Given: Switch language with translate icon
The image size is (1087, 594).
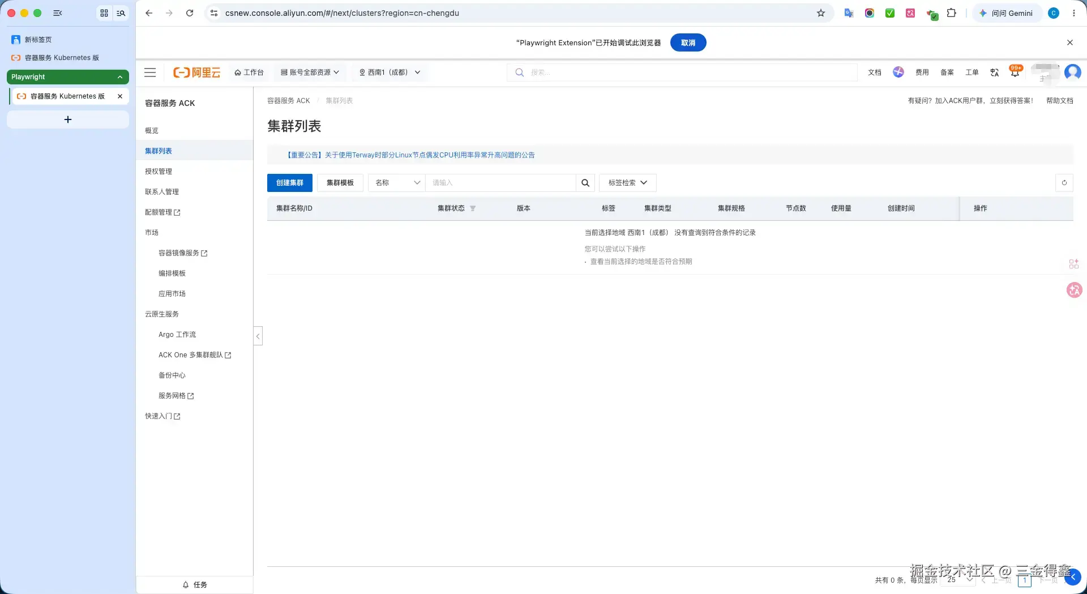Looking at the screenshot, I should tap(995, 72).
